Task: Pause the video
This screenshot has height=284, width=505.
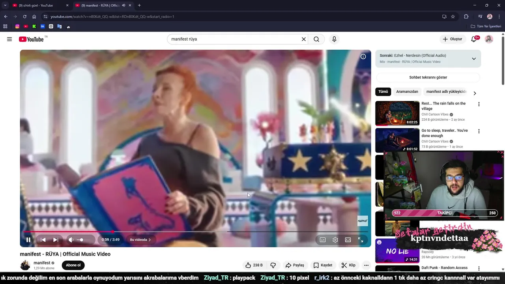Action: click(28, 240)
